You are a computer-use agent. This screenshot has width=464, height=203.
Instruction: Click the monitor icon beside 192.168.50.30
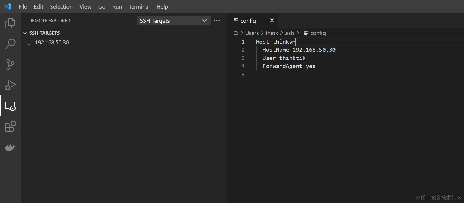tap(29, 42)
